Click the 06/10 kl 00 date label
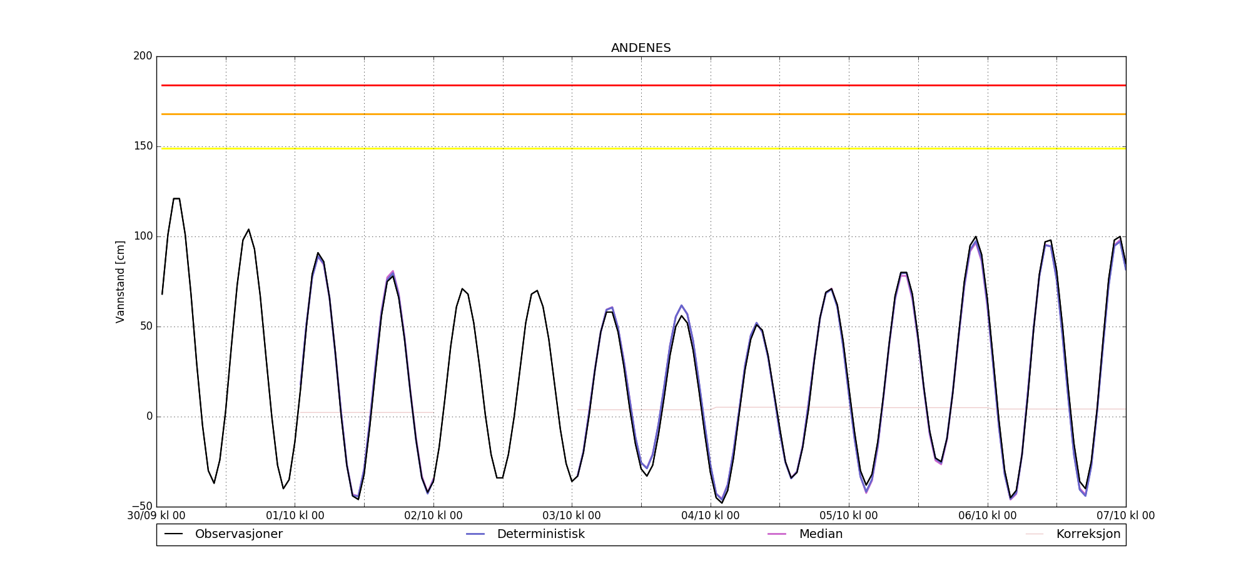 (988, 516)
